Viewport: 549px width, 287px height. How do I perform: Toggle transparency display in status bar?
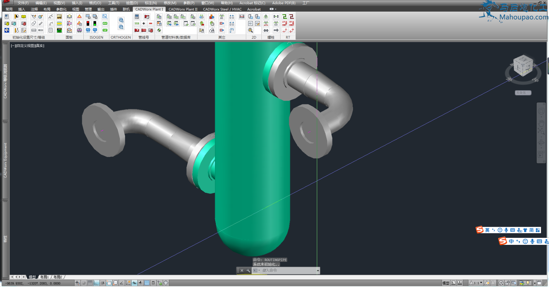147,283
